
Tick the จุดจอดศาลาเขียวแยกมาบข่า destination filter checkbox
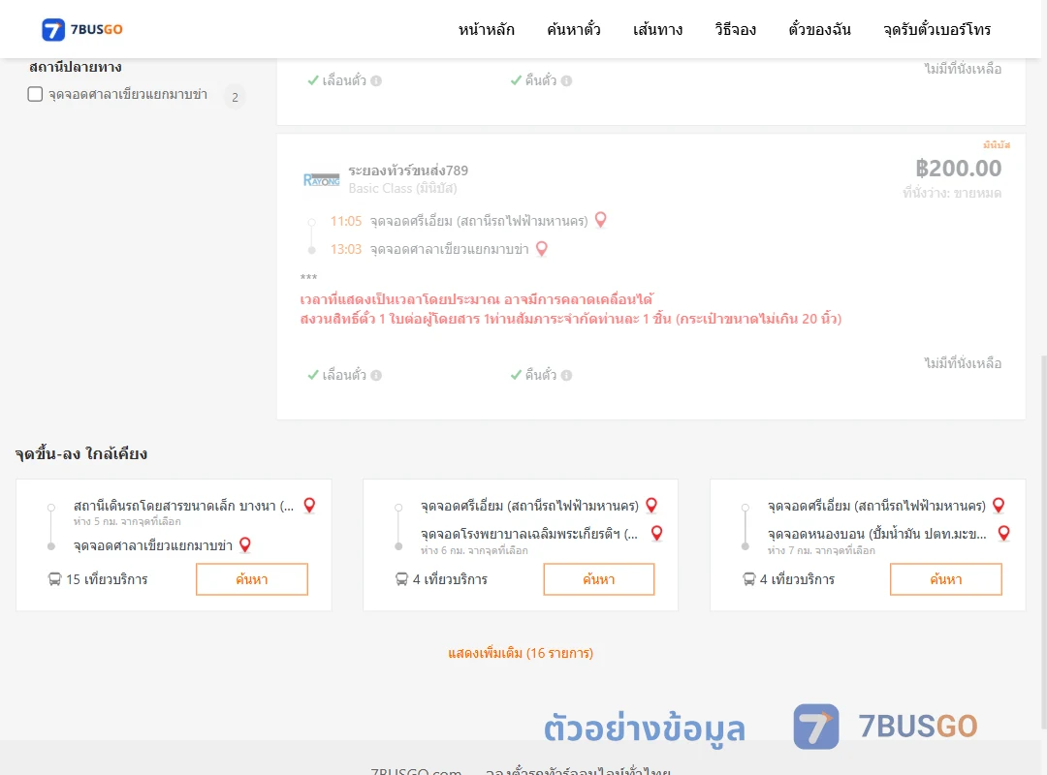tap(36, 94)
